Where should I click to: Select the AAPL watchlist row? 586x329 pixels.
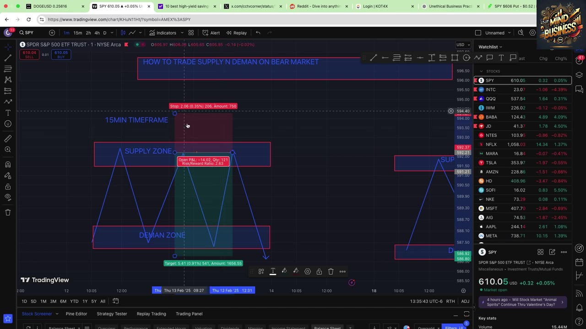[x=522, y=227]
